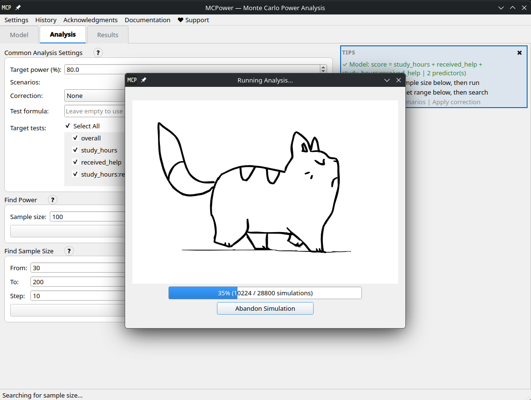Open the History menu
The image size is (531, 400).
(45, 20)
